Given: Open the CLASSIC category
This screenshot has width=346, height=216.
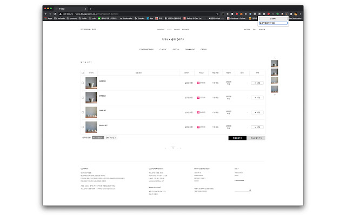Looking at the screenshot, I should point(163,50).
